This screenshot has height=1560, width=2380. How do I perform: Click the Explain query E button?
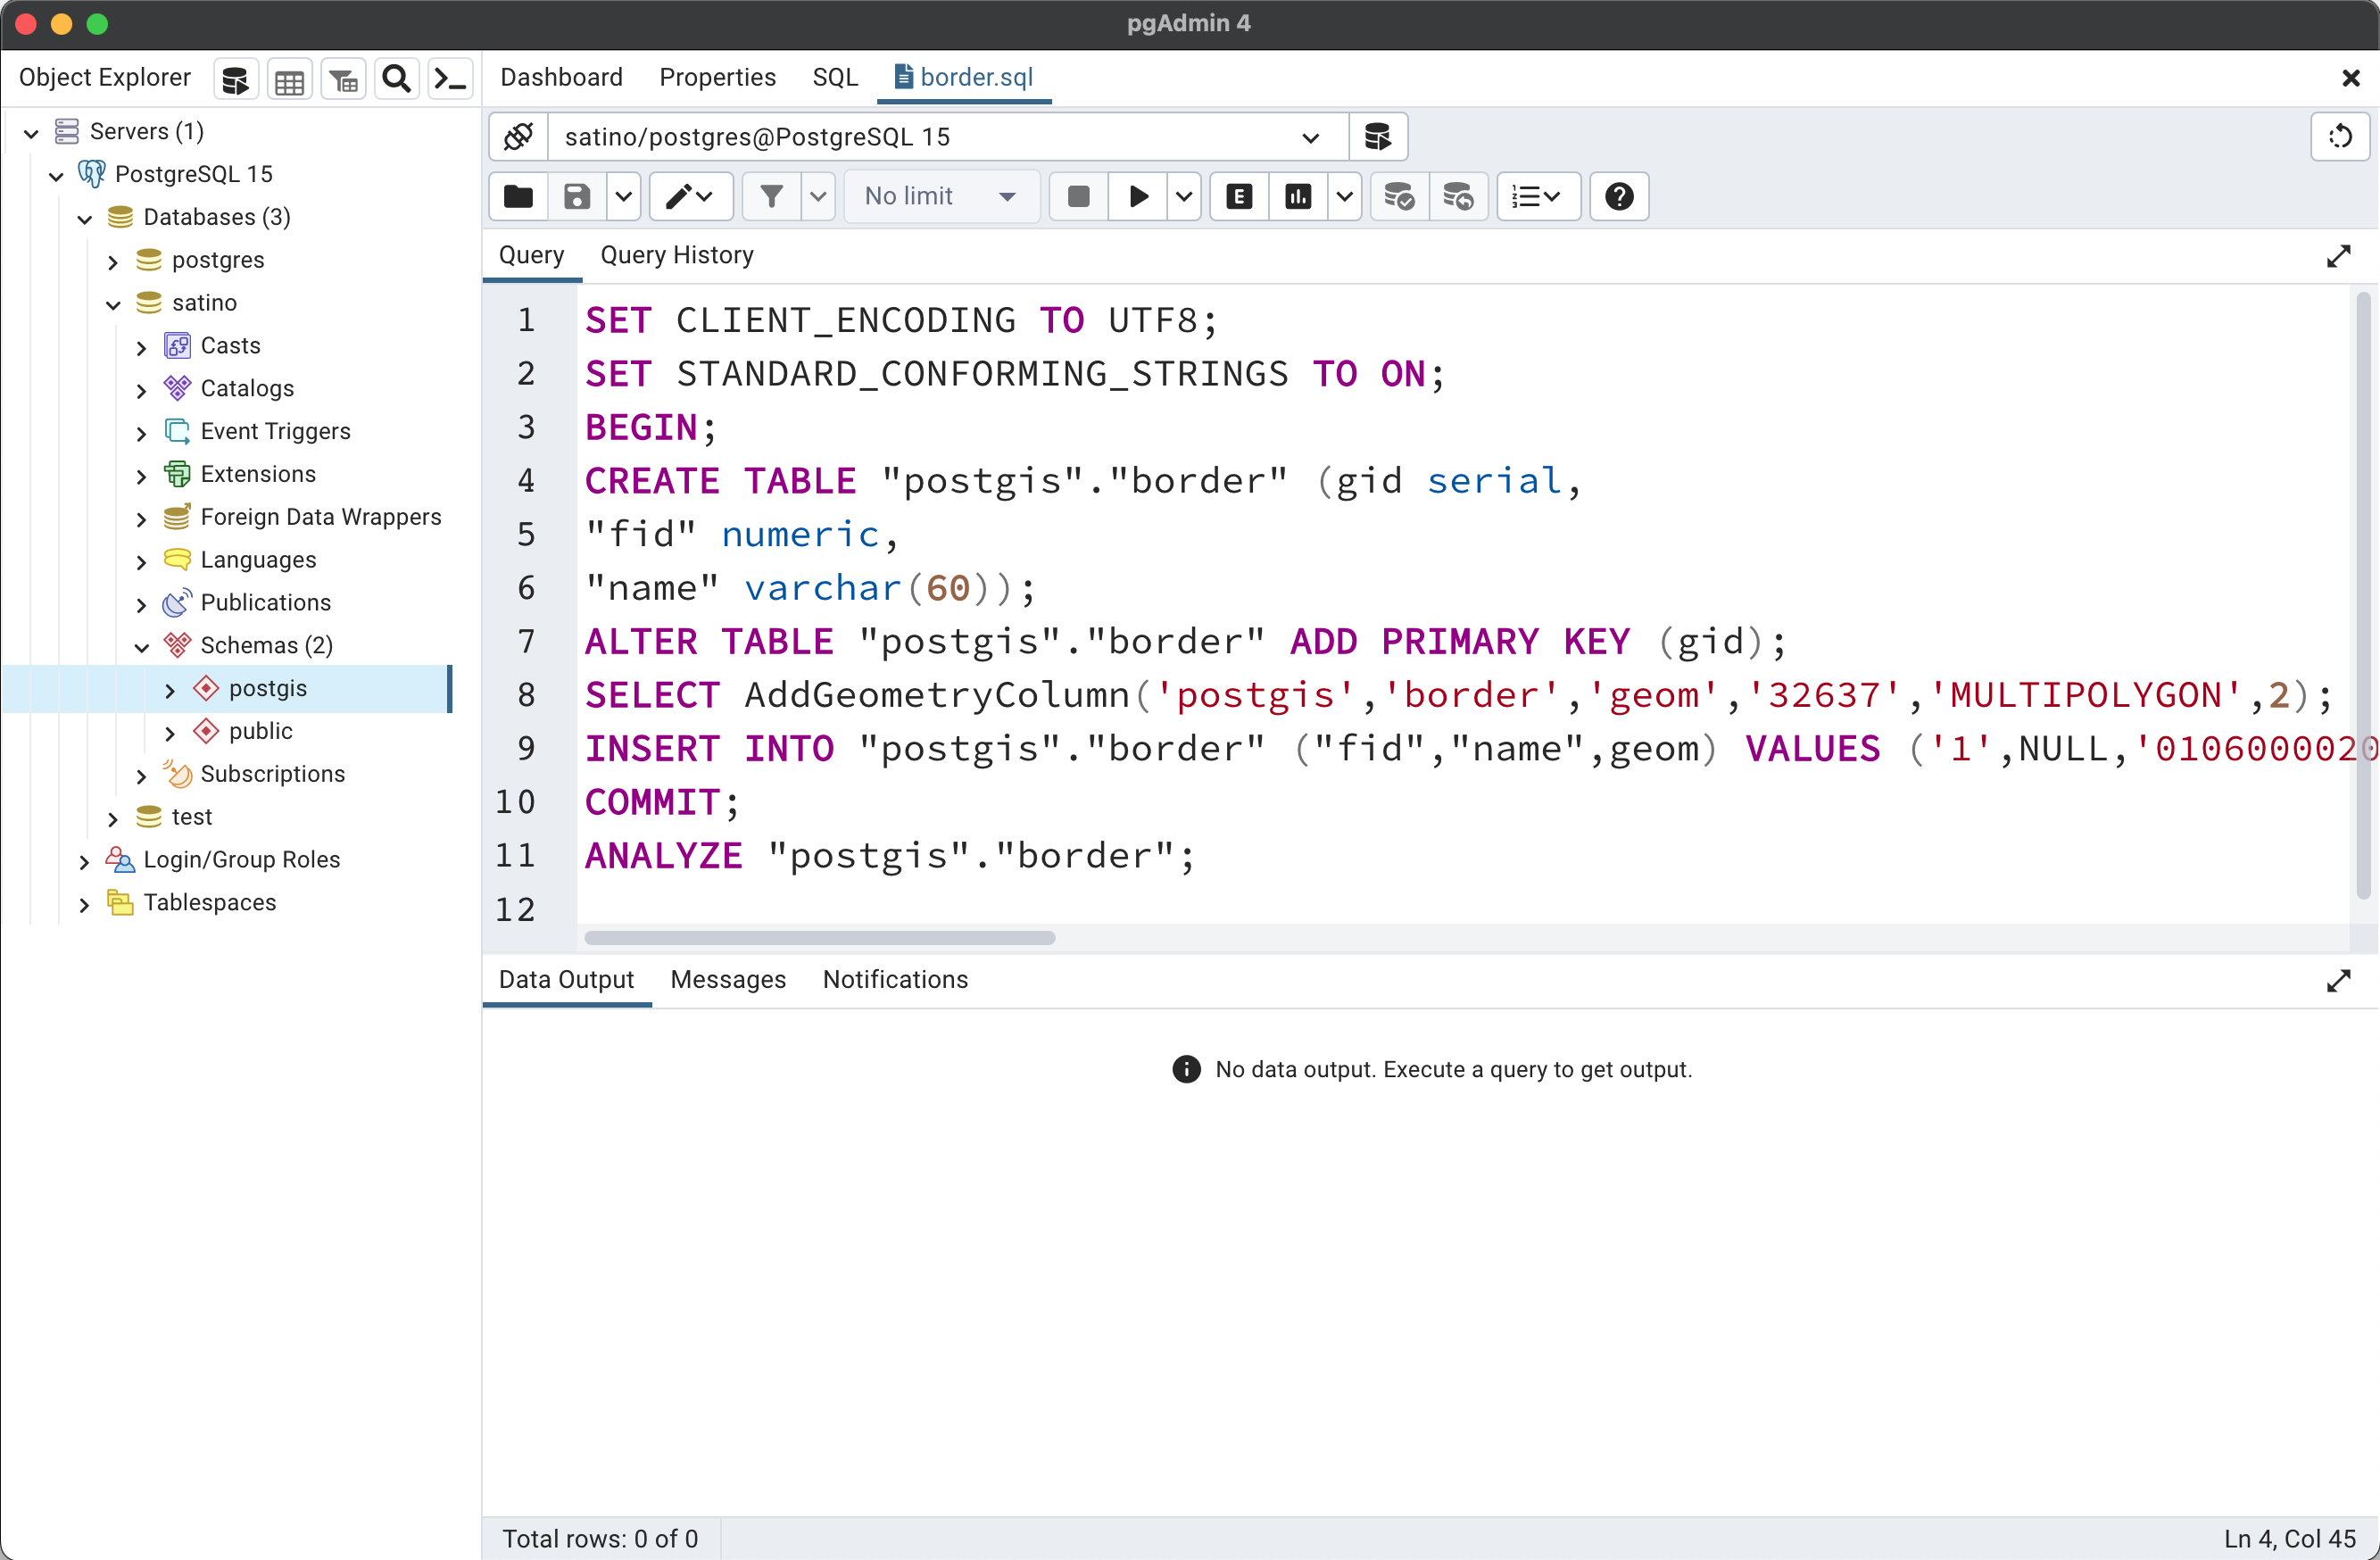(1239, 196)
